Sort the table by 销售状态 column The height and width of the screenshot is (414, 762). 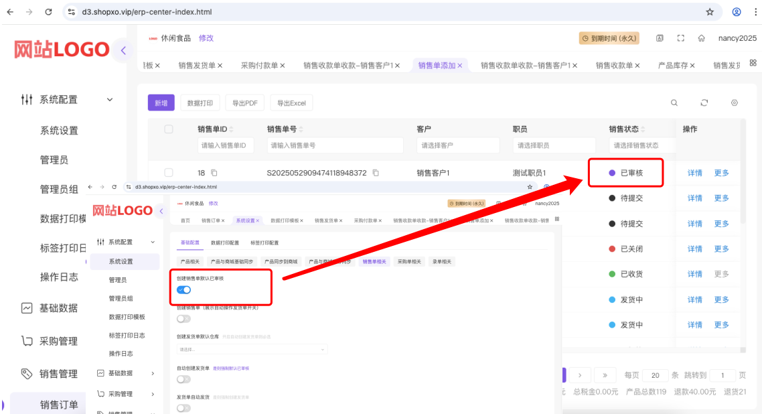[643, 129]
